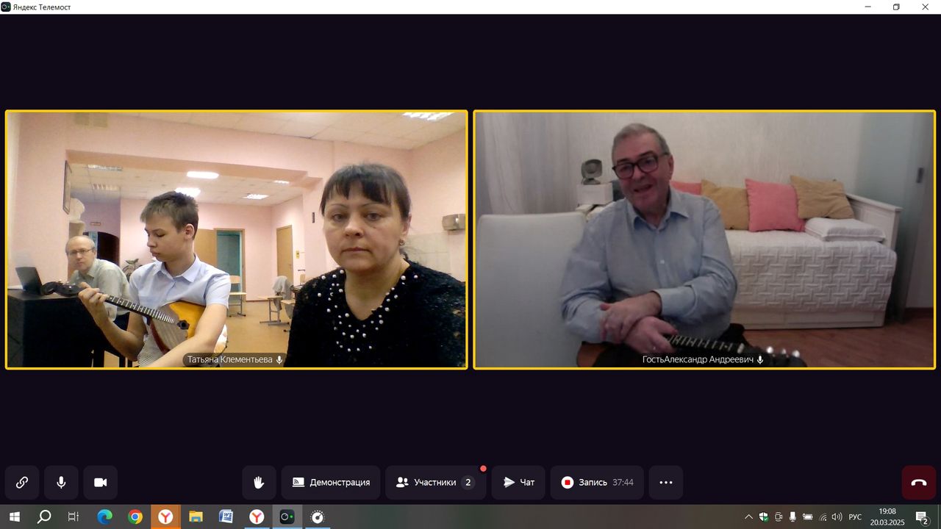This screenshot has width=941, height=529.
Task: Open the more options menu
Action: (x=666, y=483)
